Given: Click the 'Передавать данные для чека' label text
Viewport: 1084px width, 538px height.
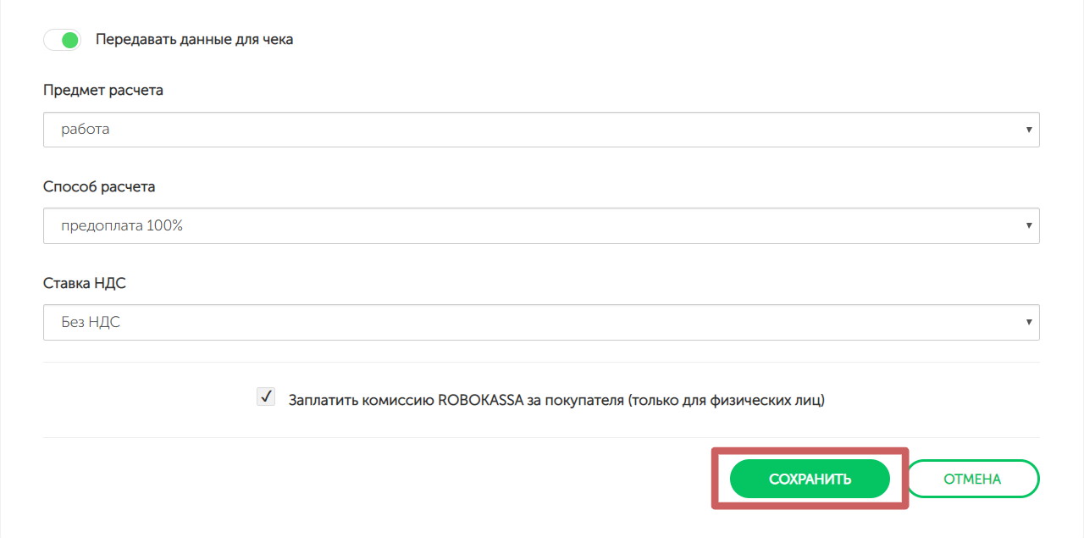Looking at the screenshot, I should tap(194, 39).
